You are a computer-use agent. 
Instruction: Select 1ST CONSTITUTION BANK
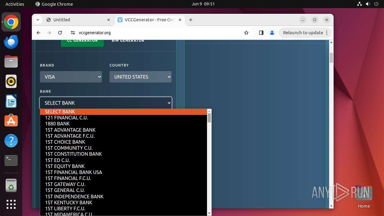click(x=124, y=154)
